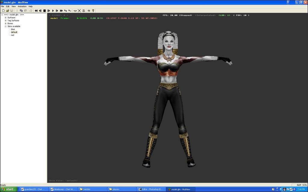Click the help question mark icon
The width and height of the screenshot is (308, 192).
[93, 10]
